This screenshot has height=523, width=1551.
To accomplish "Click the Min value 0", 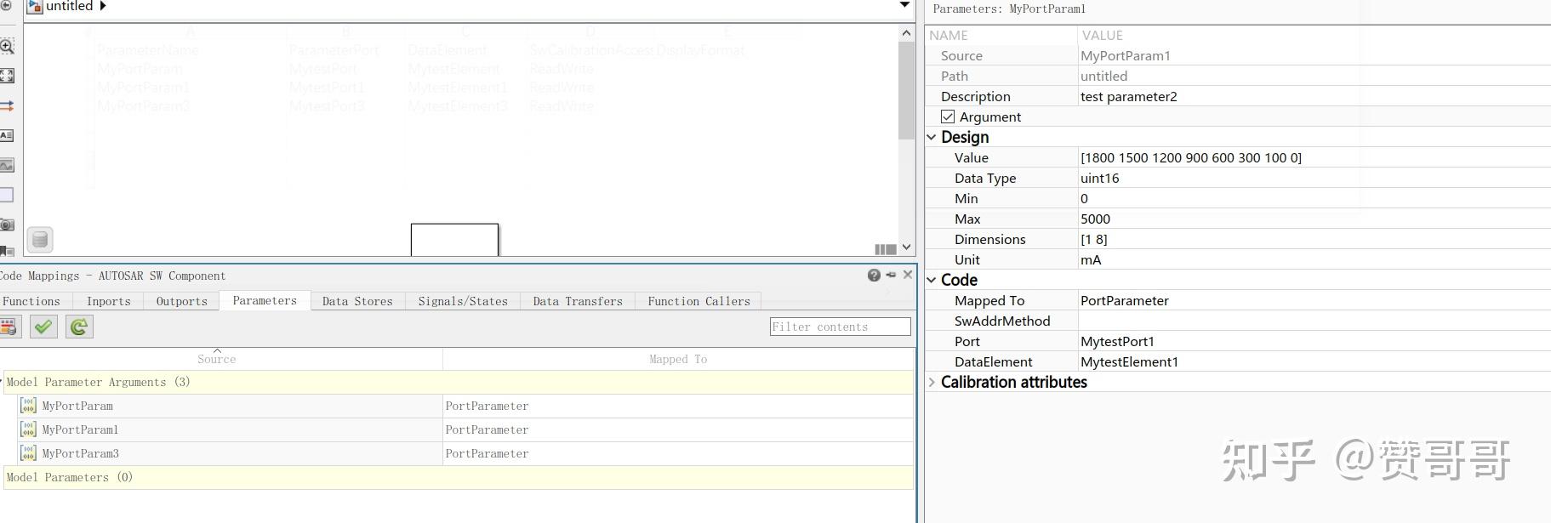I will coord(1084,198).
